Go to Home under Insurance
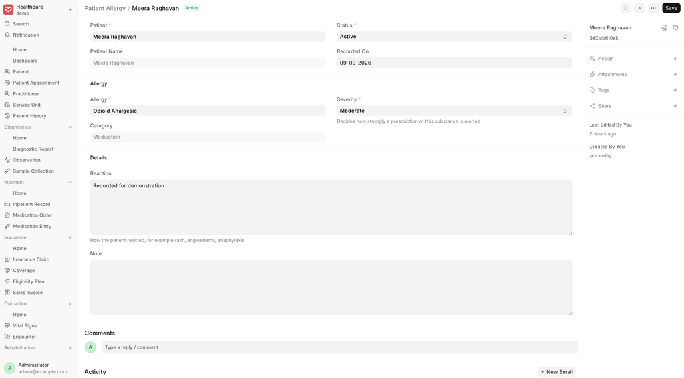The height and width of the screenshot is (378, 684). (x=19, y=248)
